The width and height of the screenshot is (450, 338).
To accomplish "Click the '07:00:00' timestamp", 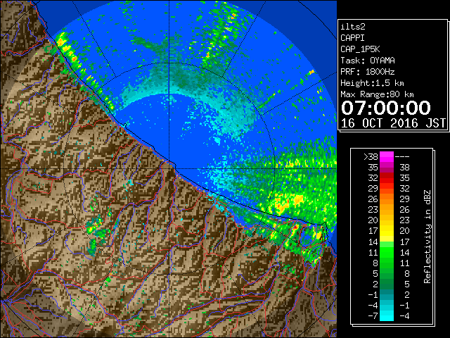I will coord(386,108).
